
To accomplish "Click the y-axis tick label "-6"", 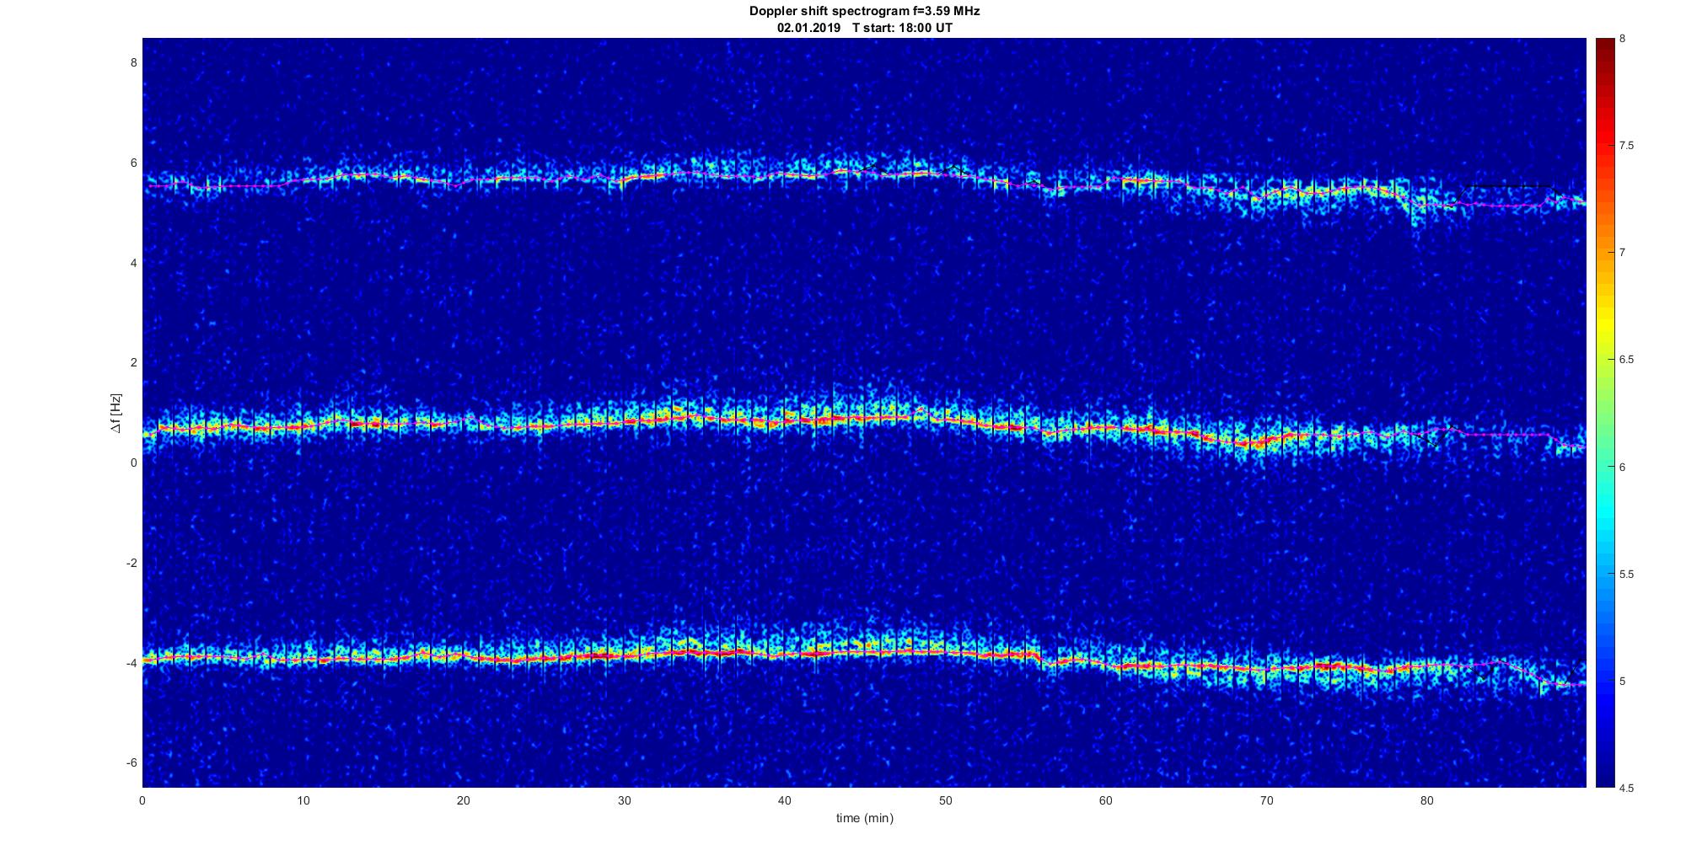I will pos(132,763).
